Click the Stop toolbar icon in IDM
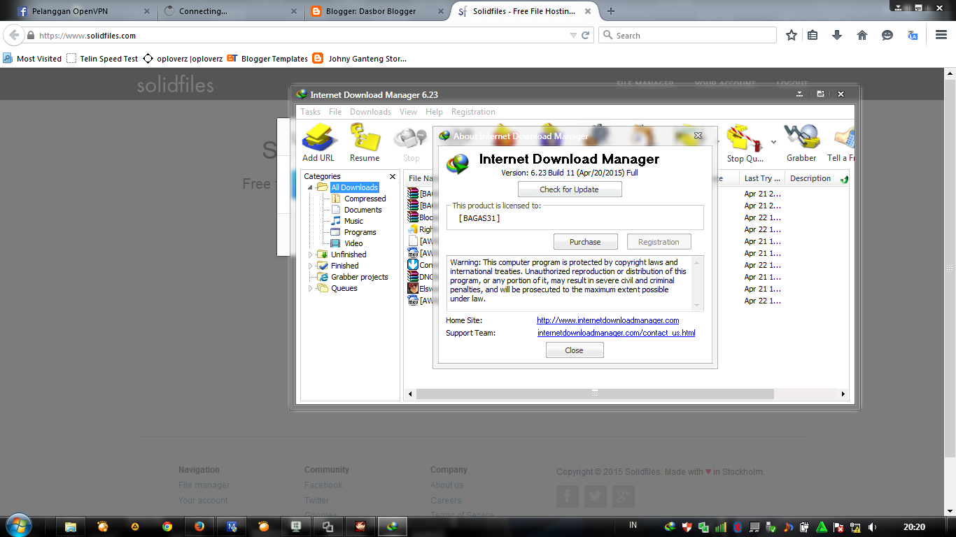The height and width of the screenshot is (537, 956). click(411, 144)
